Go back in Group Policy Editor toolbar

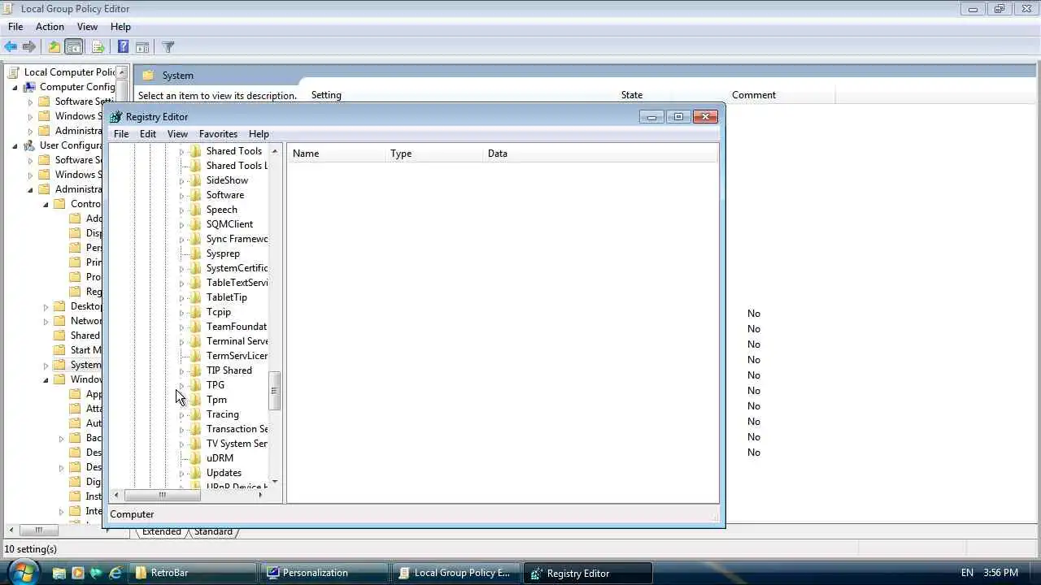pyautogui.click(x=11, y=47)
